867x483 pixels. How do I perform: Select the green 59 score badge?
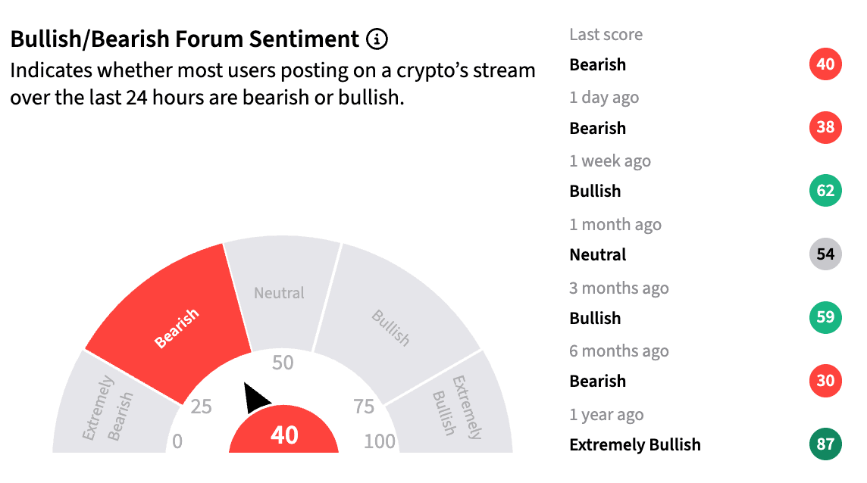825,317
